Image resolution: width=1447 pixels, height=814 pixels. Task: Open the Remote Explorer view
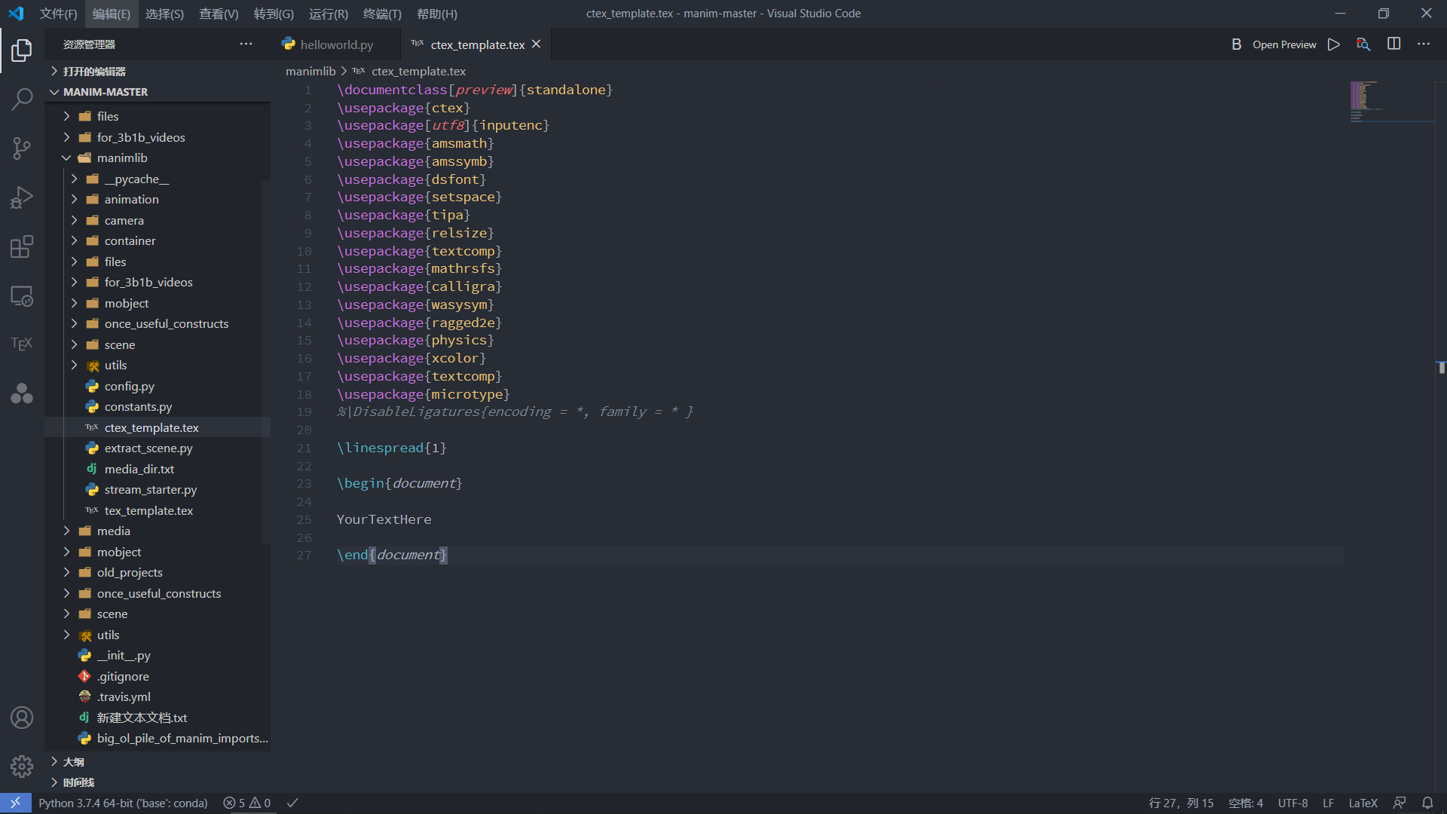[22, 295]
